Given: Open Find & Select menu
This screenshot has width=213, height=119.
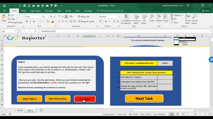Looking at the screenshot, I should click(194, 19).
